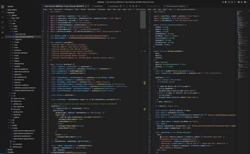Open landing.html file
This screenshot has width=250, height=154.
pos(18,112)
